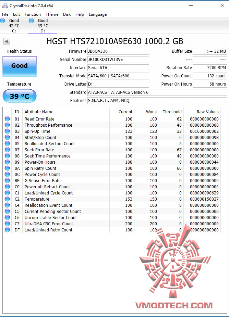This screenshot has height=317, width=229.
Task: Click status orb for Load/Unload Retry Count
Action: coord(7,230)
